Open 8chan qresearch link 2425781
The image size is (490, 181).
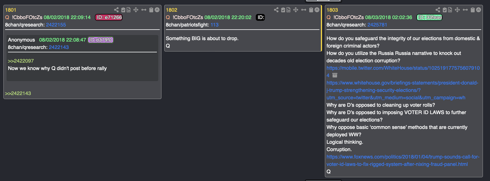pyautogui.click(x=377, y=25)
